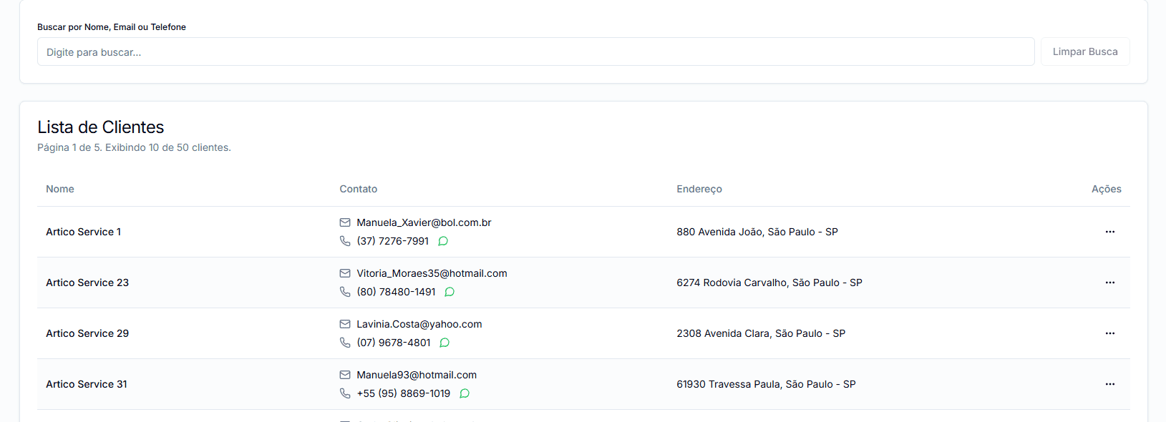Click the phone icon beside (80) 78480-1491
Image resolution: width=1166 pixels, height=422 pixels.
coord(345,292)
